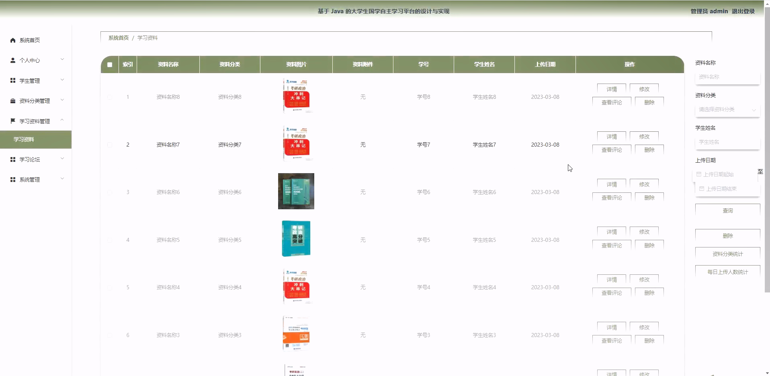The image size is (770, 376).
Task: Click the grid icon beside 学生管理
Action: point(13,80)
